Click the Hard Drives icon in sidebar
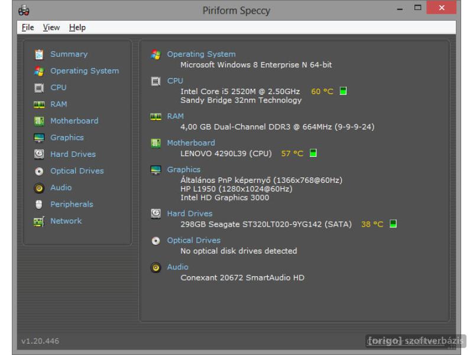Viewport: 473px width, 355px height. point(39,154)
